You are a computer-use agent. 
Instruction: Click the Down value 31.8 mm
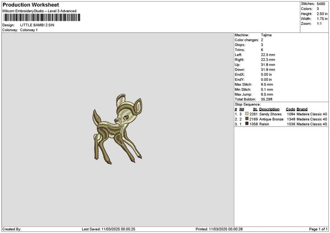coord(268,70)
